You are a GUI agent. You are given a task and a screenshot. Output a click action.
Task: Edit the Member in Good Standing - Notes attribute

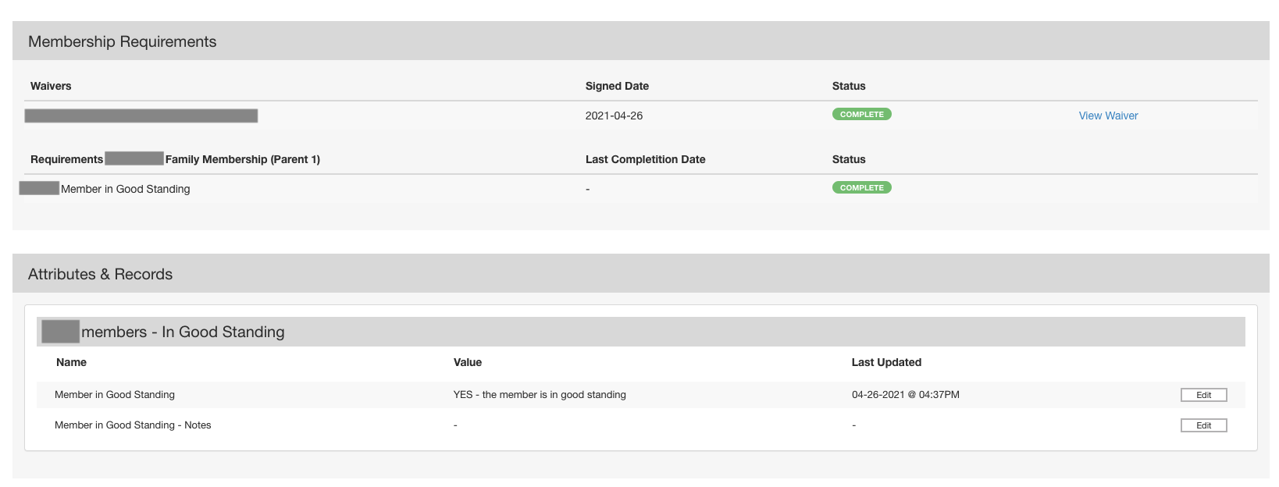click(1203, 425)
